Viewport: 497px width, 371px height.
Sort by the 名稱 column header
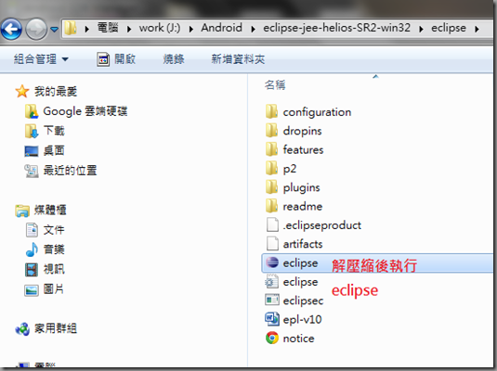click(275, 84)
